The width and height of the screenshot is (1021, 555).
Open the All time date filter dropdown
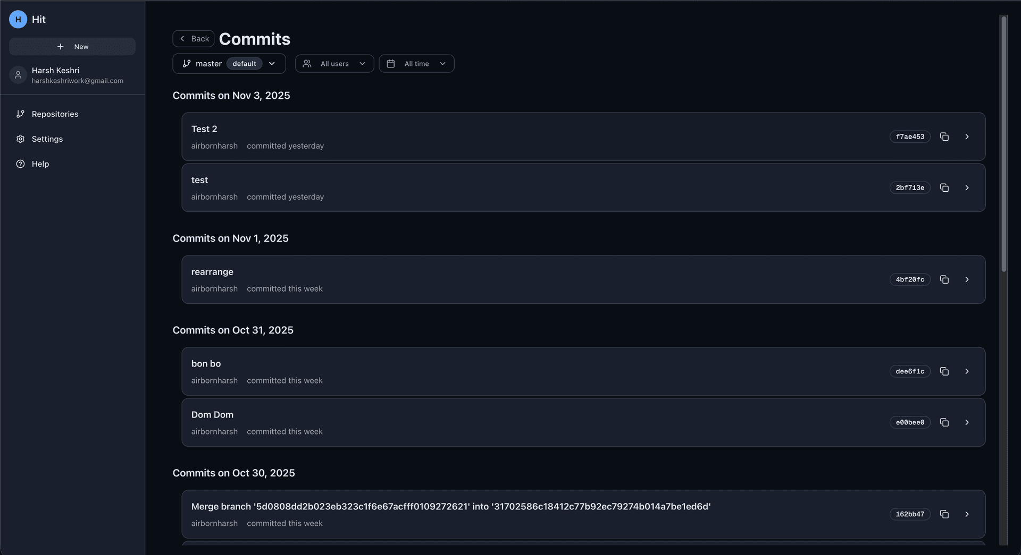443,63
